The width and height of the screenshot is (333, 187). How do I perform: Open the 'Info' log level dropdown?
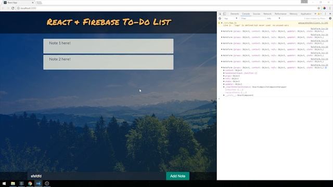click(274, 19)
